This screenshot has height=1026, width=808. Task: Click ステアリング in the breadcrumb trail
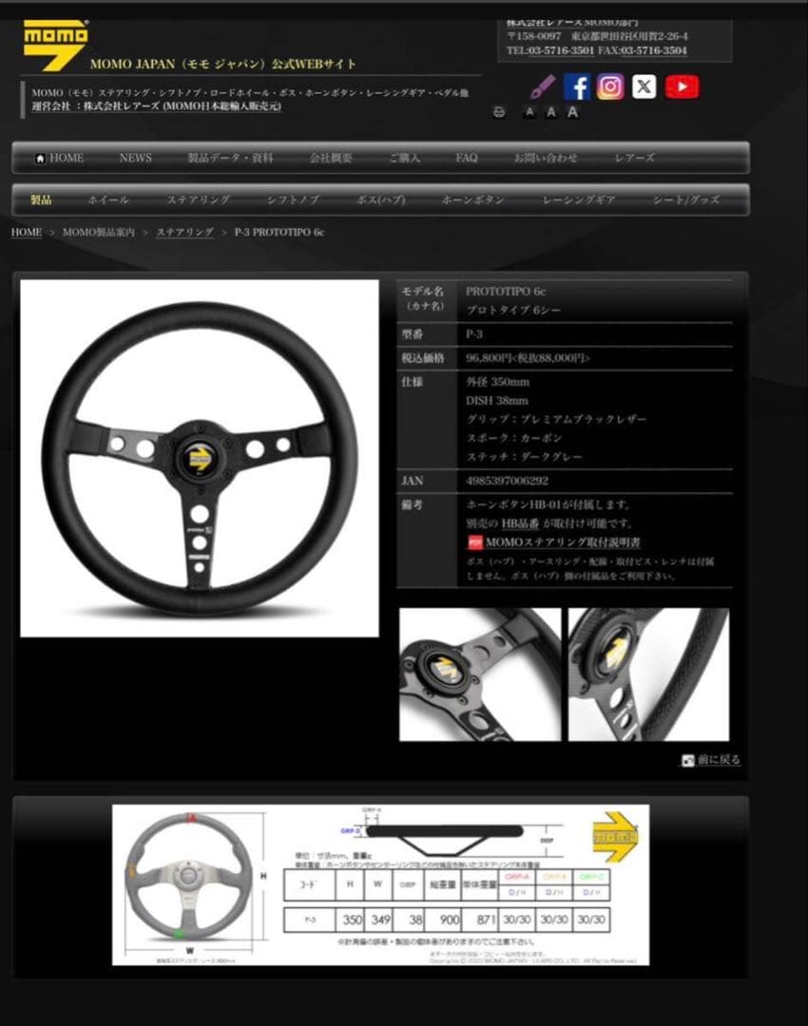[183, 231]
